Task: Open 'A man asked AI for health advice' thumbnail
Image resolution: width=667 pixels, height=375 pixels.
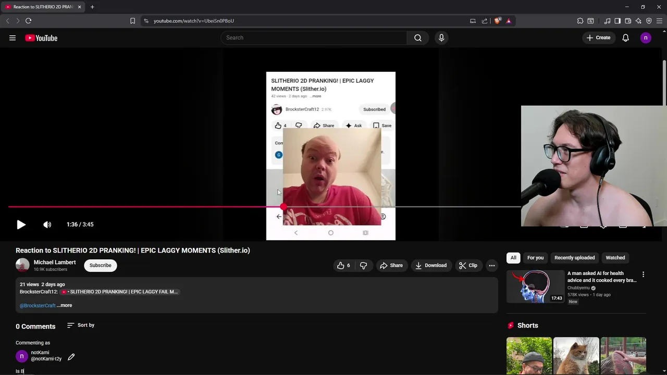Action: [535, 286]
